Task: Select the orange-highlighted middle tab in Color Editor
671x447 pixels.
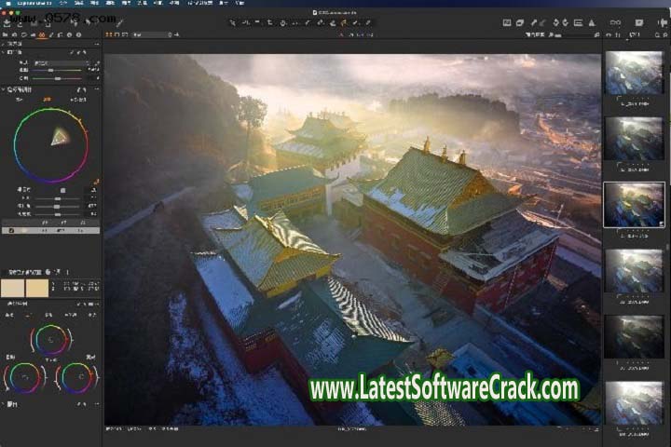Action: (48, 99)
